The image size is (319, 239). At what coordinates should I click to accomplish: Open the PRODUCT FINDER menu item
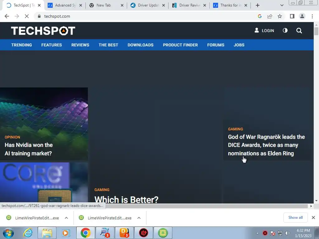[180, 45]
